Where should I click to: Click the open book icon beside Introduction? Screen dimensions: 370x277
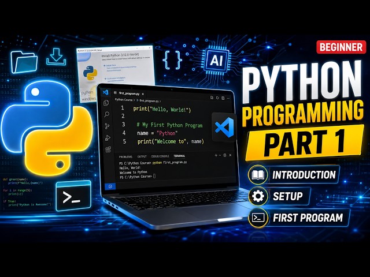point(258,175)
